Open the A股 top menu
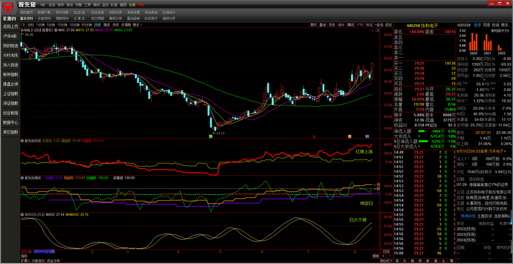 pos(42,5)
